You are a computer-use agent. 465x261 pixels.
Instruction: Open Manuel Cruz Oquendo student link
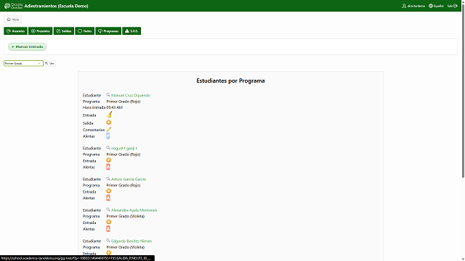point(131,95)
